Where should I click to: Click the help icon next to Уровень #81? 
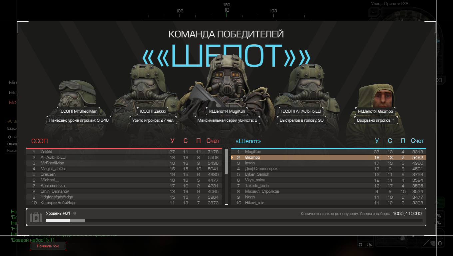[x=75, y=213]
